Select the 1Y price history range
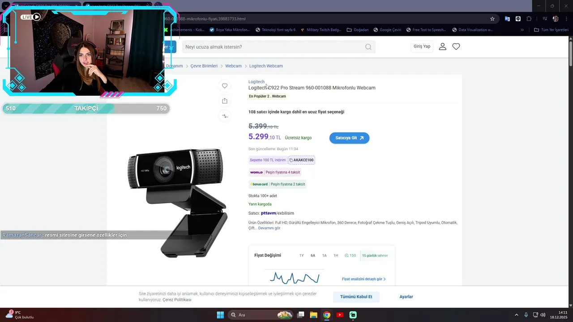Screen dimensions: 573x322 302,255
